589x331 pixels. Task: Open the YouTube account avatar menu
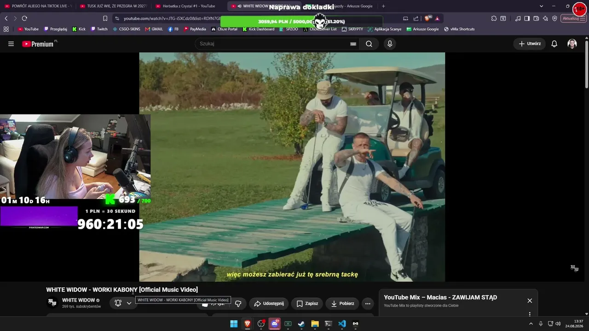click(x=572, y=44)
